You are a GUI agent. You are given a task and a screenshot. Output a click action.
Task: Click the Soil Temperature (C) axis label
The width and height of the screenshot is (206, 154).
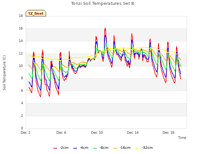pos(4,73)
